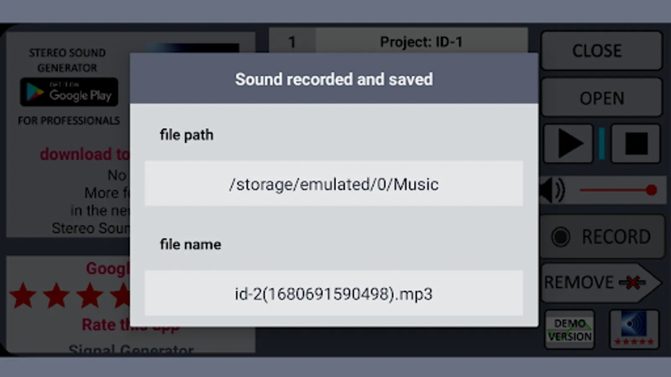Click the CLOSE button
Viewport: 671px width, 377px height.
click(x=601, y=51)
